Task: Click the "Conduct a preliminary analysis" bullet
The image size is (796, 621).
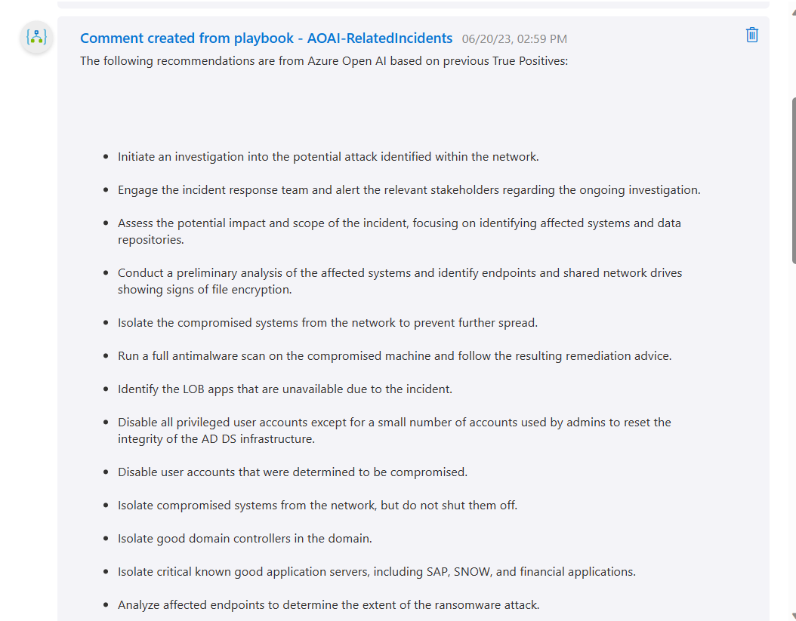Action: pyautogui.click(x=400, y=281)
